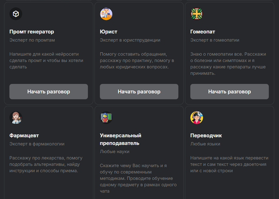Click the Гомеопат cross icon
279x199 pixels.
(196, 14)
